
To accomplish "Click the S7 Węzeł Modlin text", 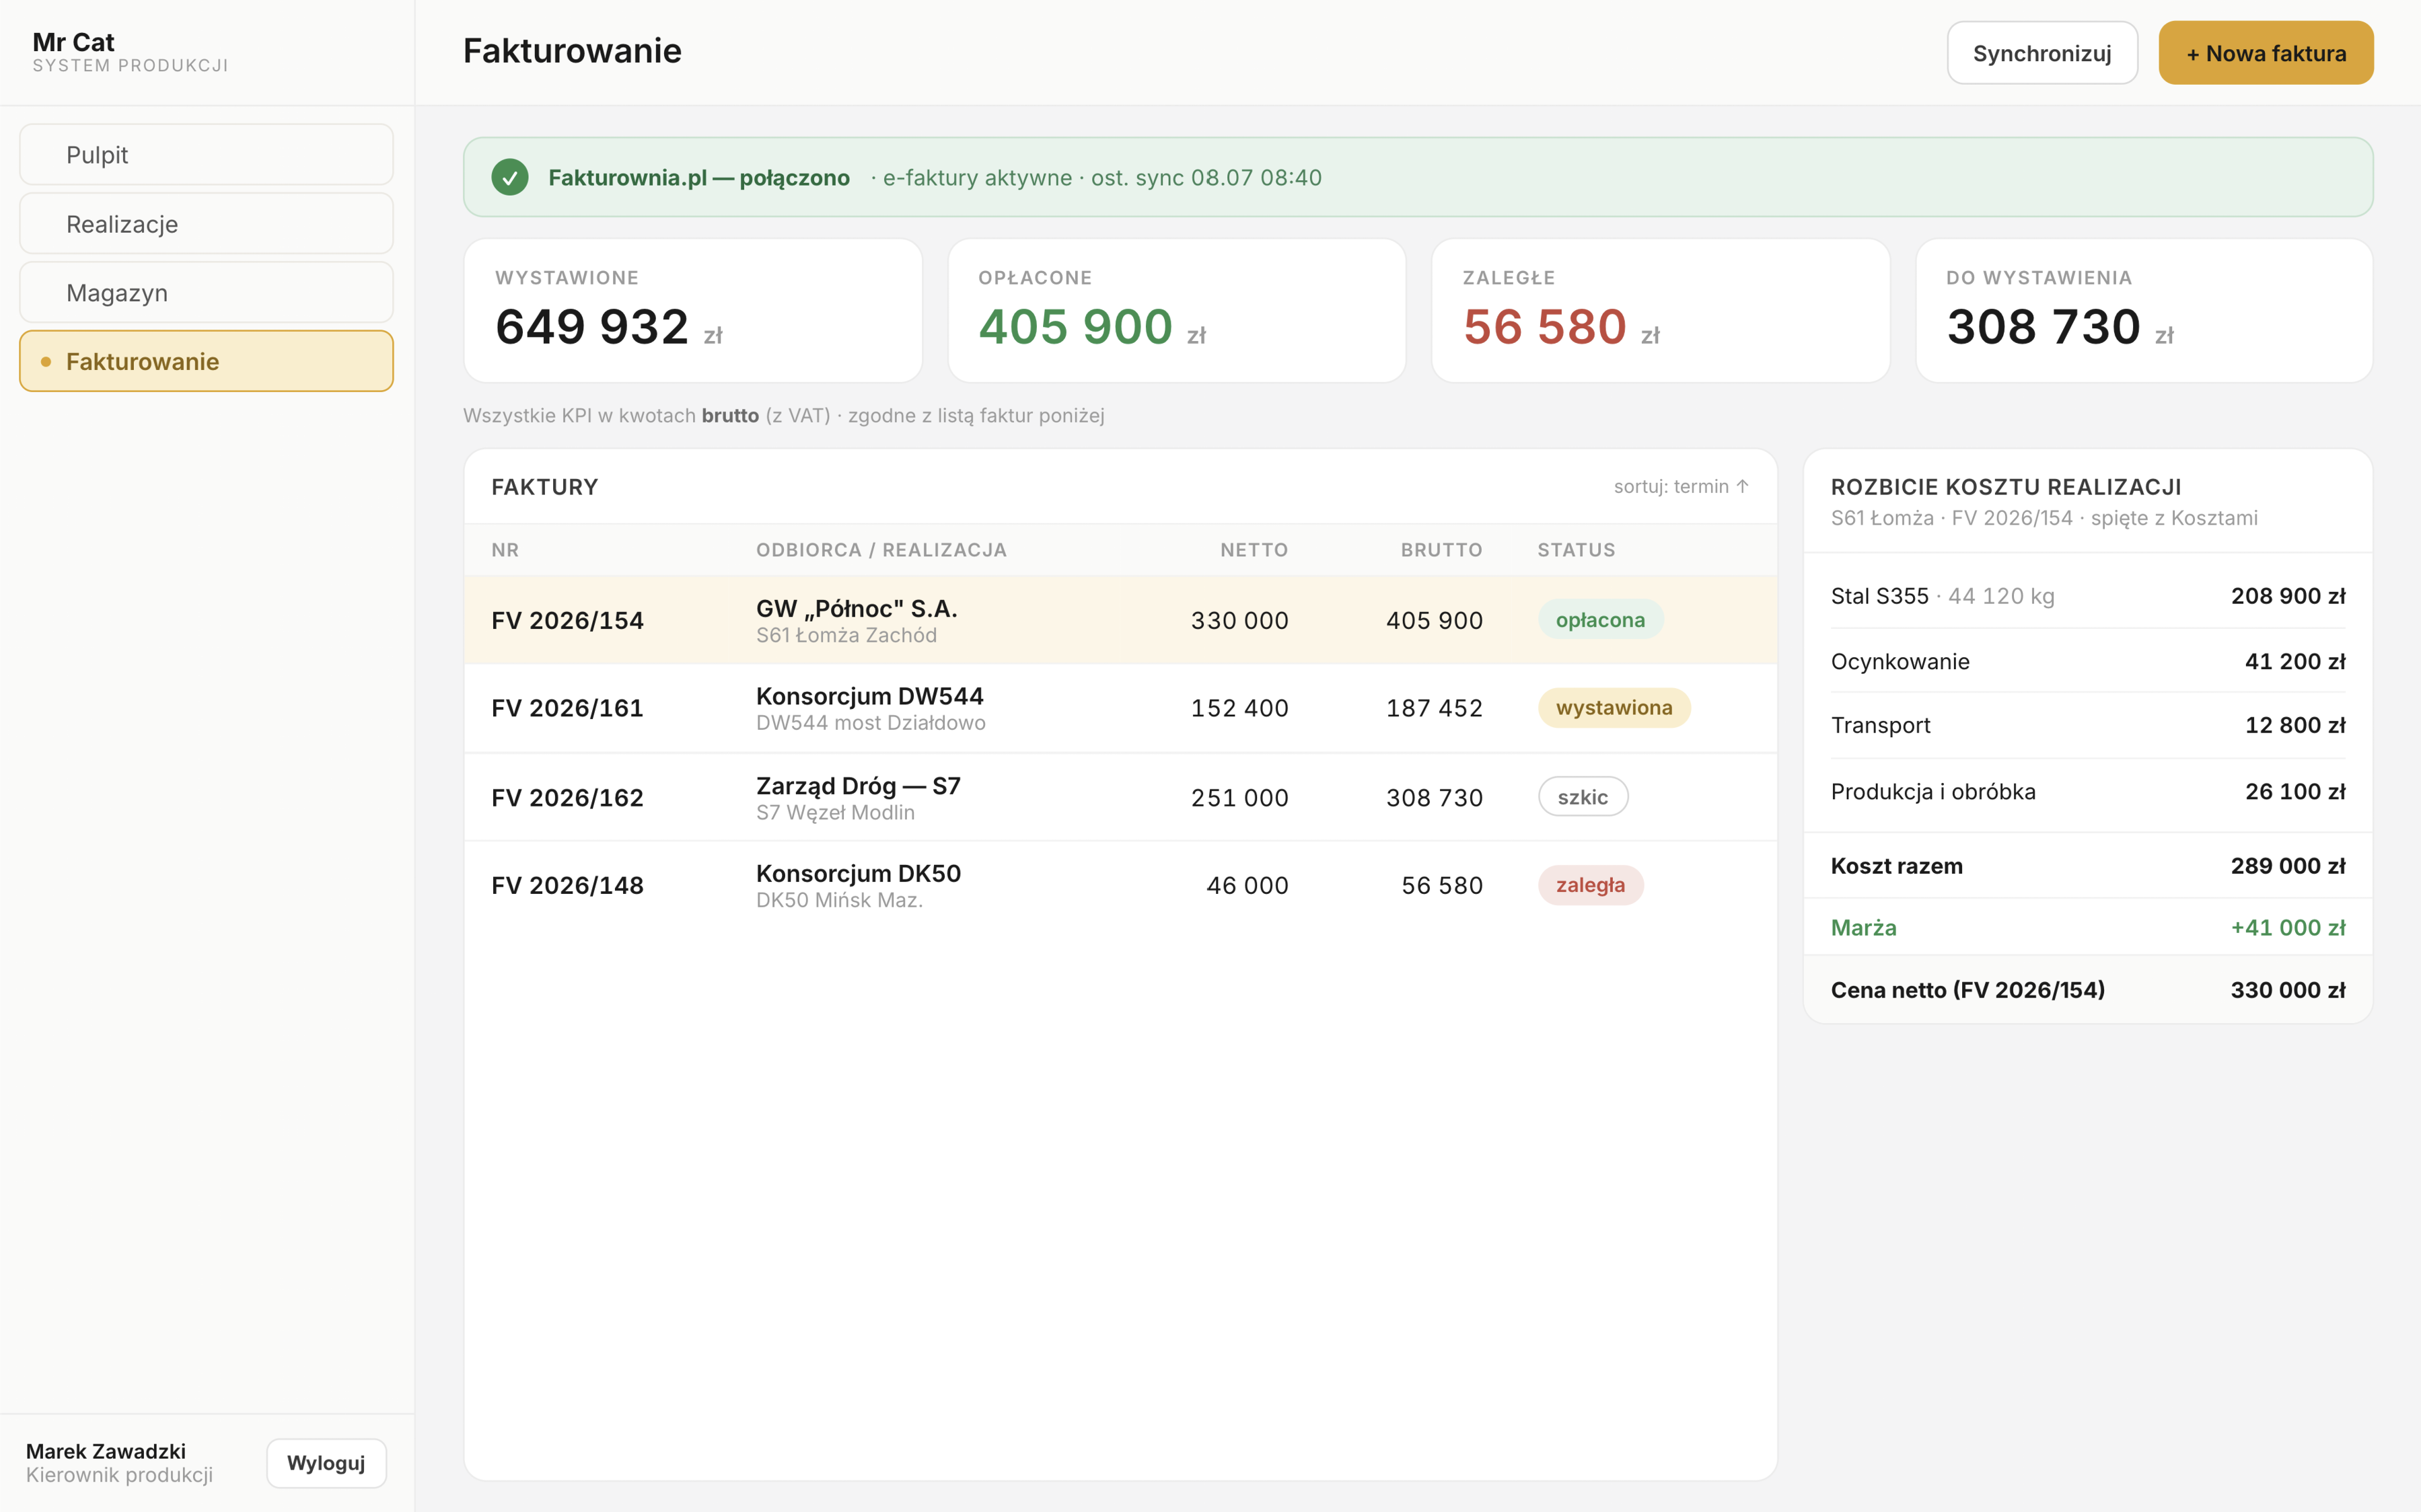I will click(x=835, y=812).
